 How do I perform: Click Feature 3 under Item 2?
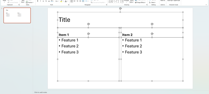tap(133, 52)
